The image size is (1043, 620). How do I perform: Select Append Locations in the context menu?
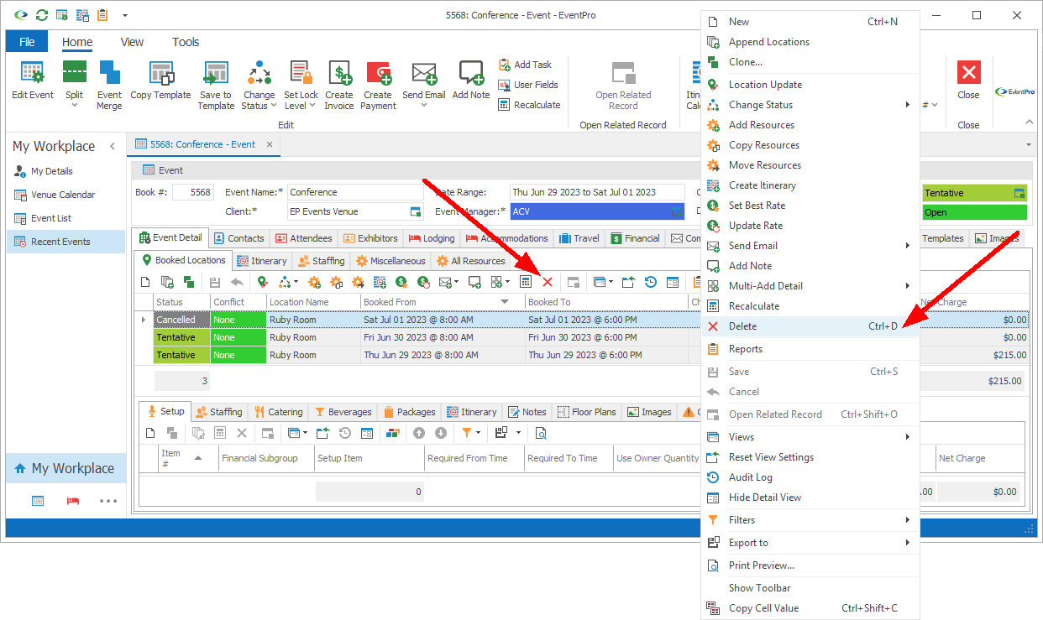[810, 42]
